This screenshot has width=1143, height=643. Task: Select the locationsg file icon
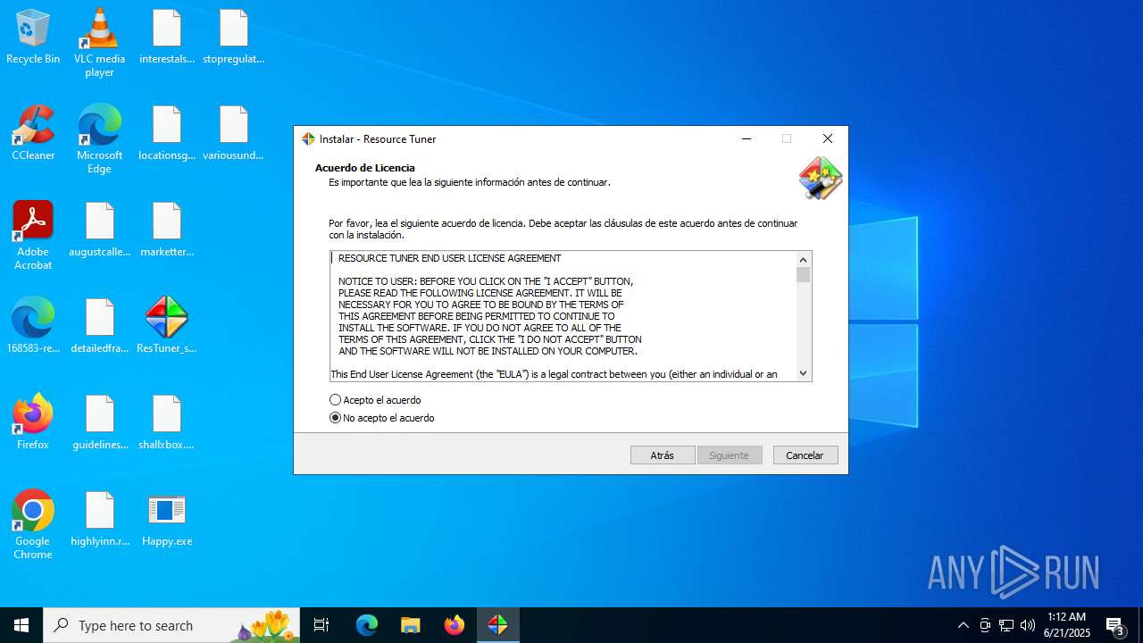coord(167,133)
